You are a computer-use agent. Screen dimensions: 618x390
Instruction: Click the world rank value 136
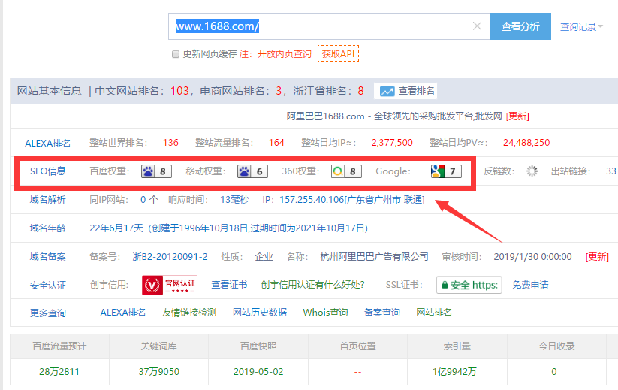tap(170, 142)
